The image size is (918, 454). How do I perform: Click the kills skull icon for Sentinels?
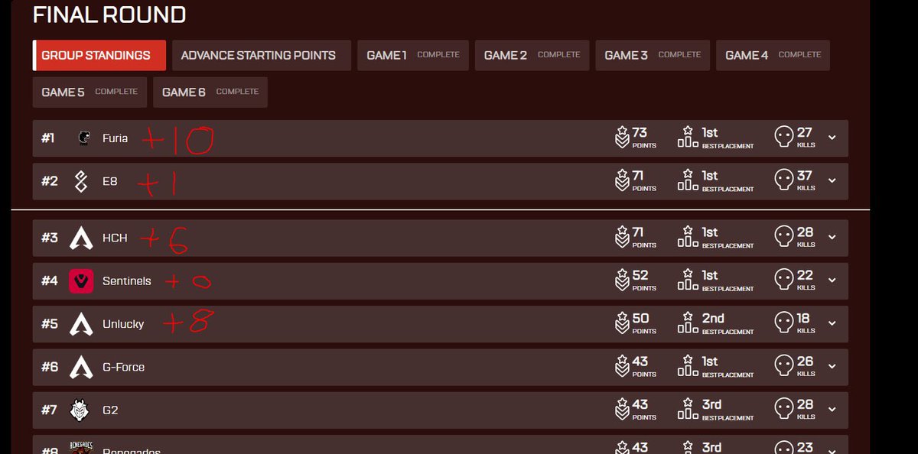784,280
